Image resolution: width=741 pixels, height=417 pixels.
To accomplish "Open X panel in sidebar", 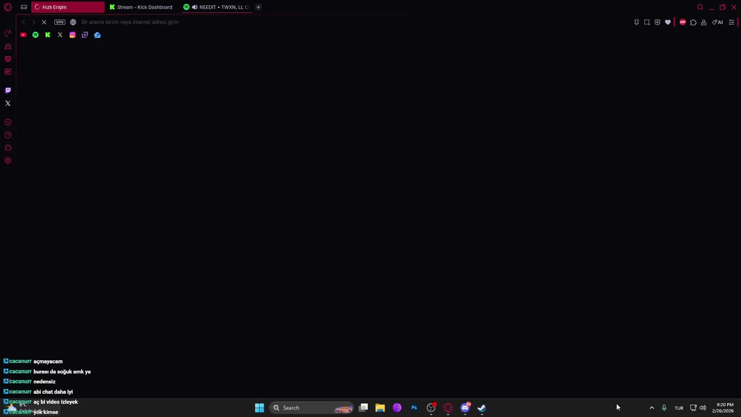I will (8, 103).
